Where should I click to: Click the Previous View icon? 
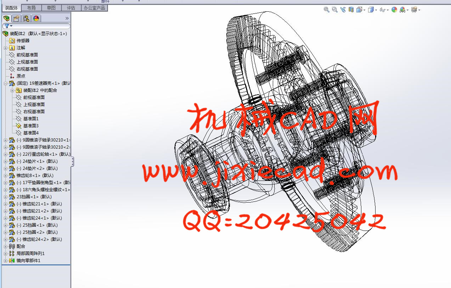343,10
